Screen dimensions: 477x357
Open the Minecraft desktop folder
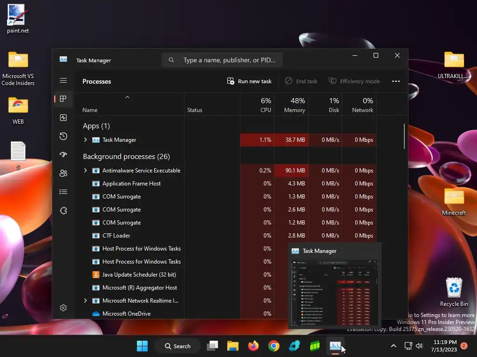click(454, 202)
